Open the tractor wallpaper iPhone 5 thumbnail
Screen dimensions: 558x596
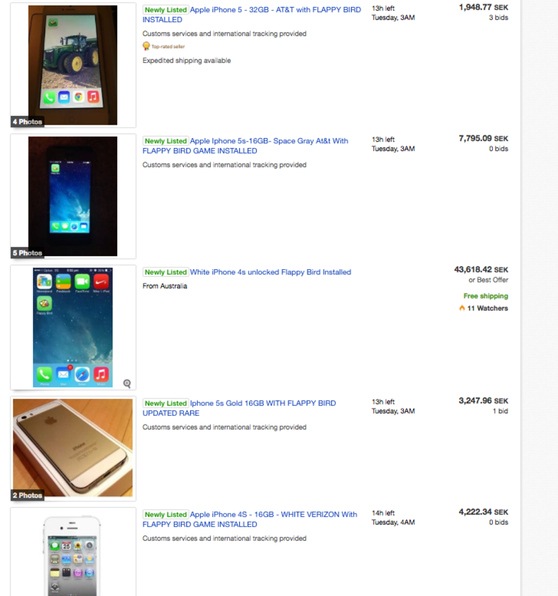click(73, 65)
